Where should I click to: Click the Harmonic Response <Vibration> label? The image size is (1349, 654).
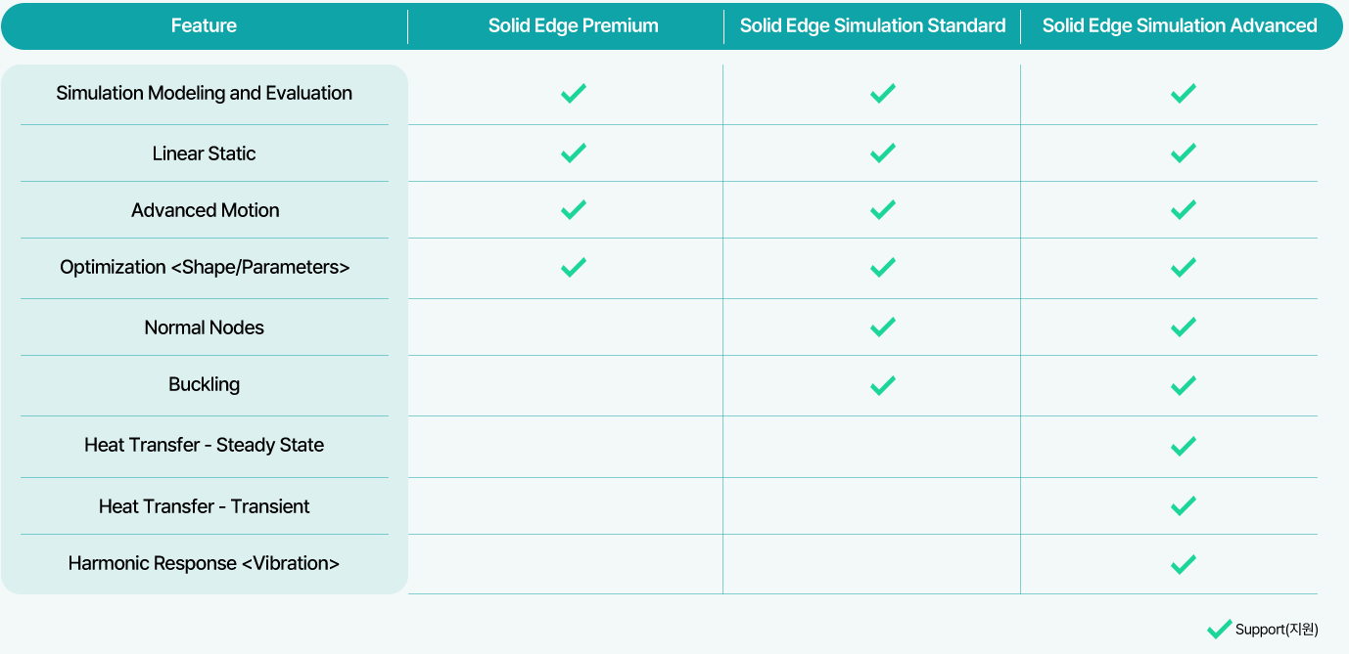click(x=205, y=563)
